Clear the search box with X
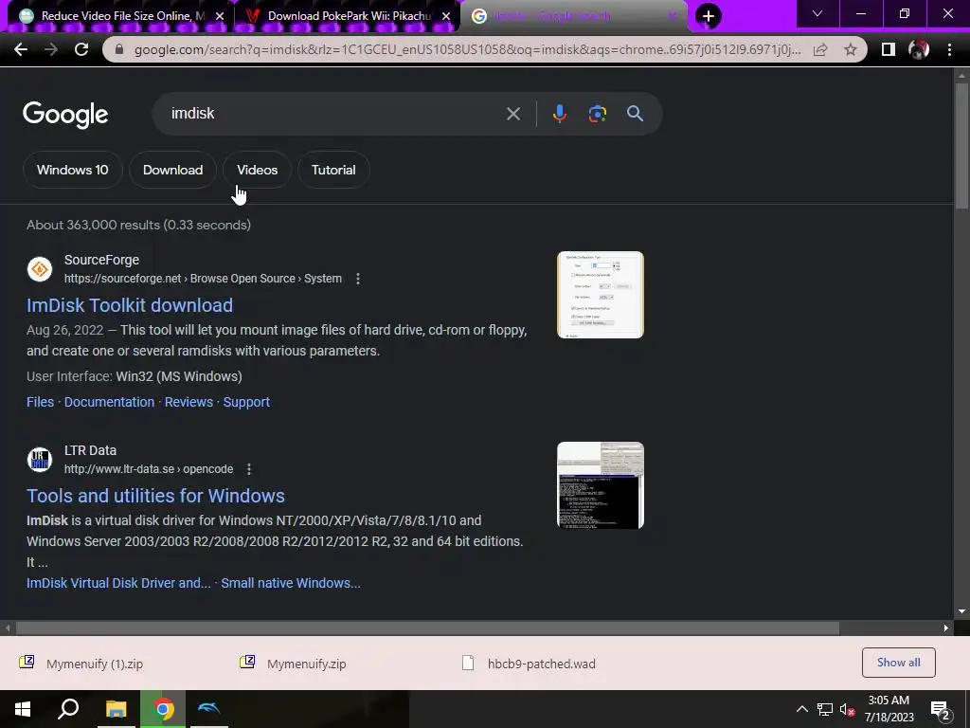The height and width of the screenshot is (728, 970). 512,114
